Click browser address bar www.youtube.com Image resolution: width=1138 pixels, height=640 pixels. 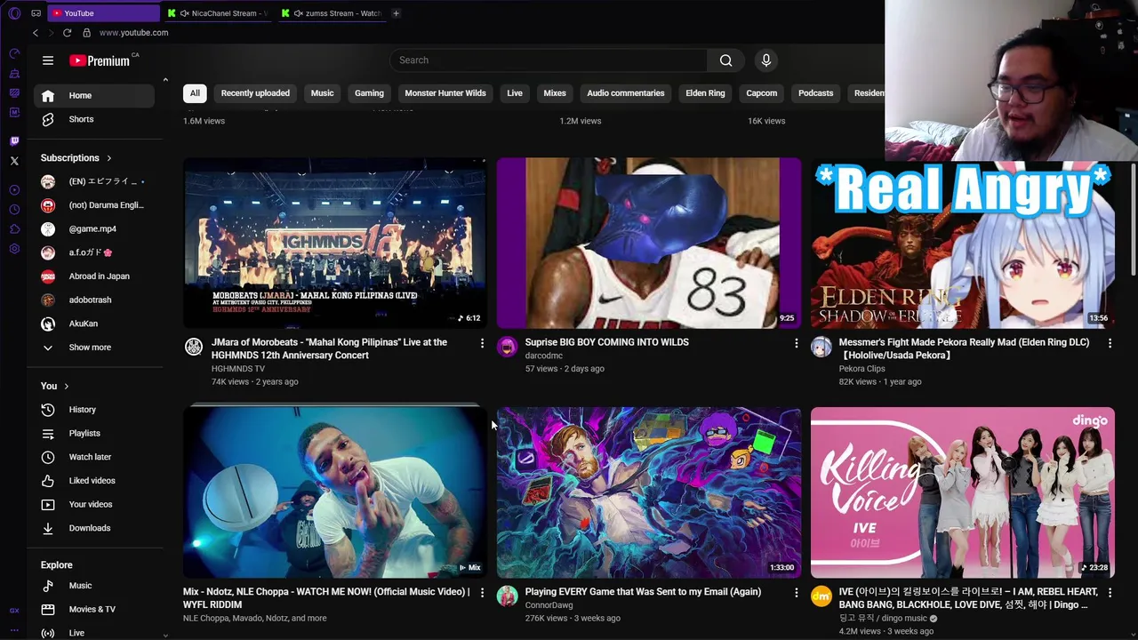click(133, 33)
